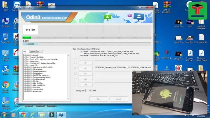
Task: Open the Android Multi... folder on desktop
Action: click(201, 24)
